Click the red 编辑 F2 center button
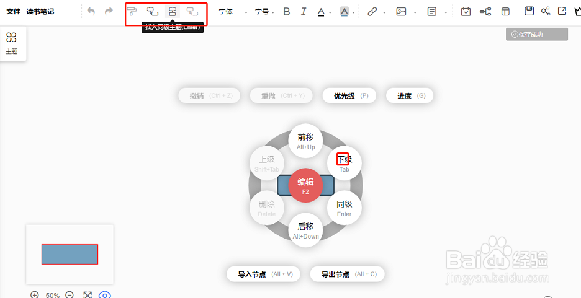The width and height of the screenshot is (581, 298). pyautogui.click(x=305, y=186)
